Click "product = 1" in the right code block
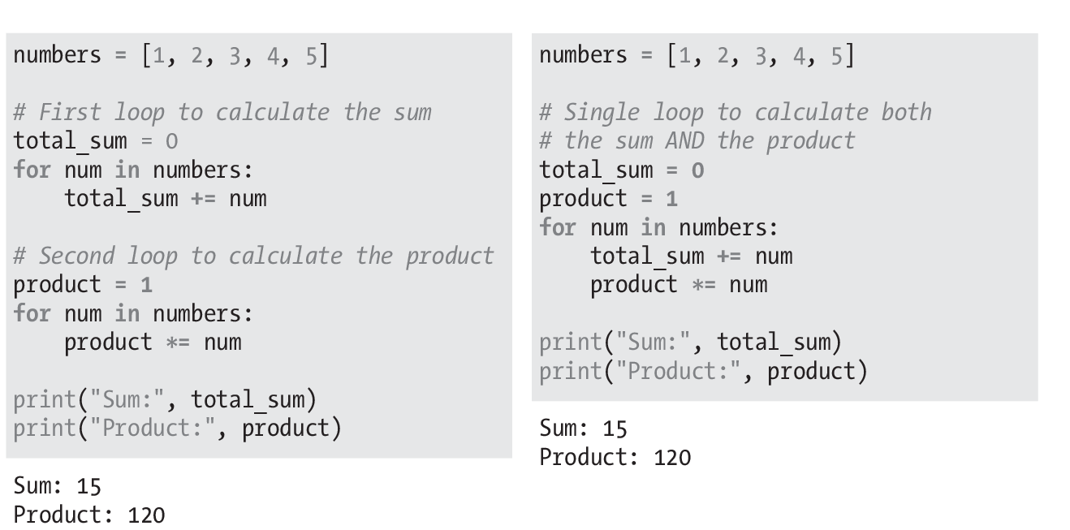This screenshot has width=1070, height=530. [609, 199]
